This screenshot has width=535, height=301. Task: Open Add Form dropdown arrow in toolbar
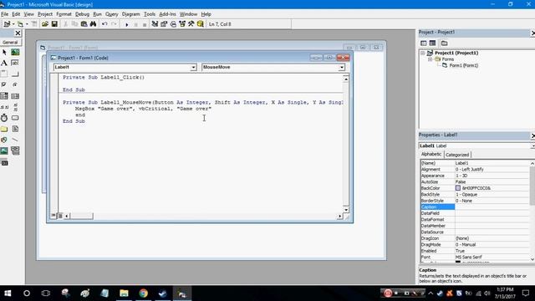pos(27,24)
